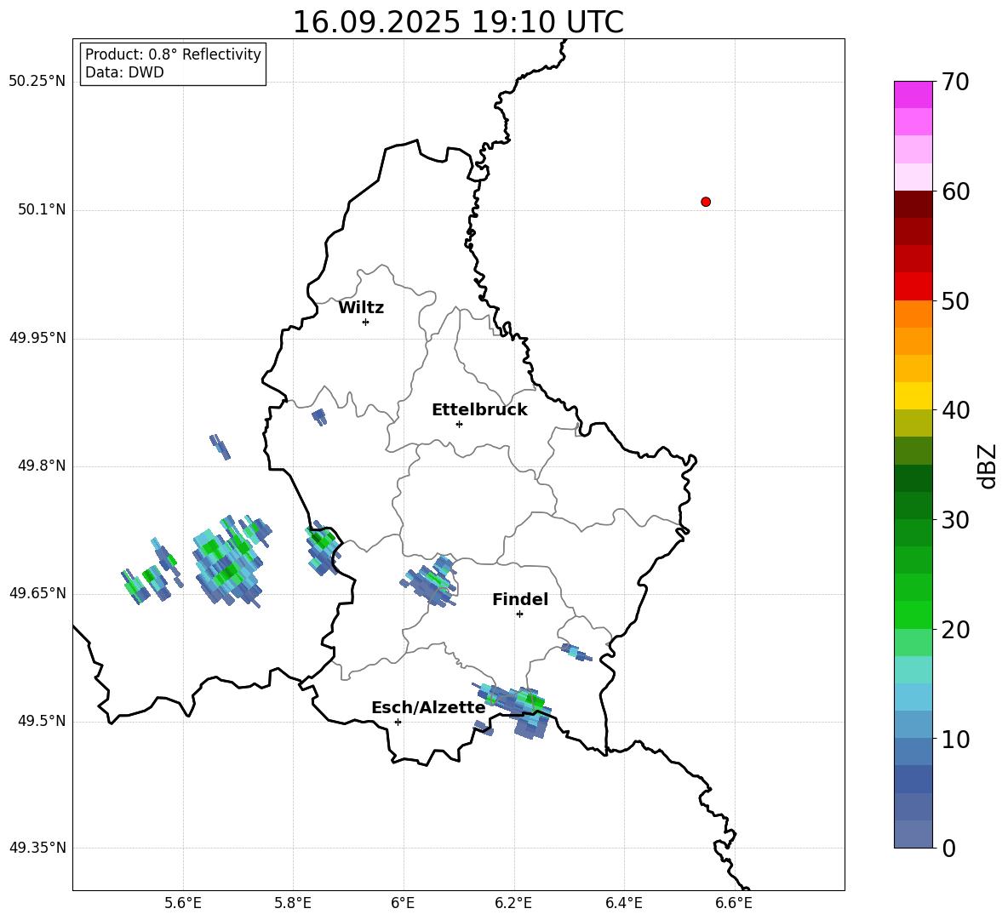The height and width of the screenshot is (920, 1008).
Task: Click the magenta top colorbar segment
Action: pyautogui.click(x=913, y=94)
